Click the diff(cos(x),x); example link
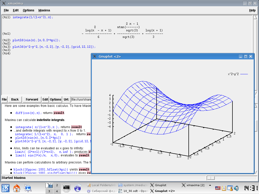 click(29, 113)
